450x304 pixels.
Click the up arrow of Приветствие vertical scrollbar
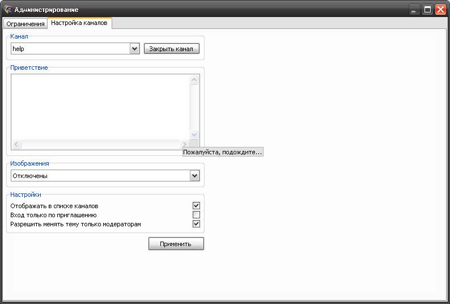pyautogui.click(x=194, y=80)
